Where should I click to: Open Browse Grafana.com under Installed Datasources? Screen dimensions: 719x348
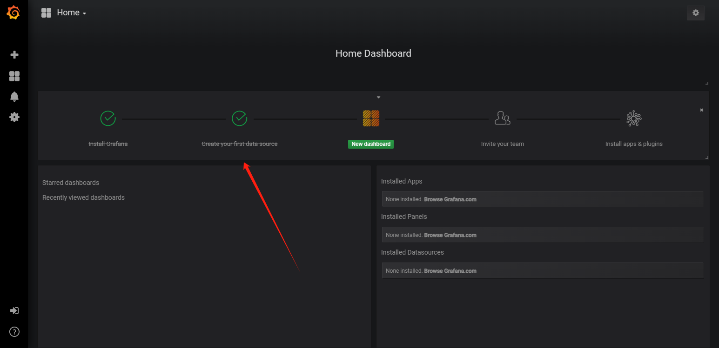coord(450,271)
